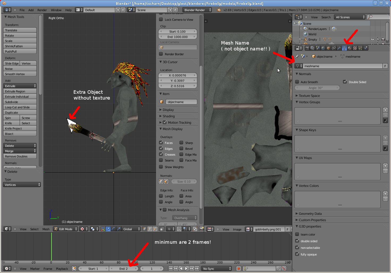
Task: Open the Image menu in UV editor
Action: click(x=237, y=229)
